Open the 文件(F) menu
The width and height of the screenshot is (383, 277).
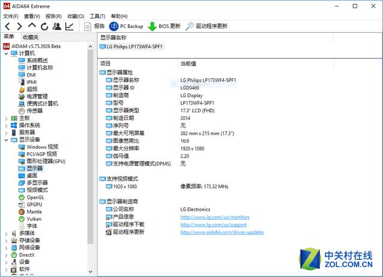pos(11,16)
